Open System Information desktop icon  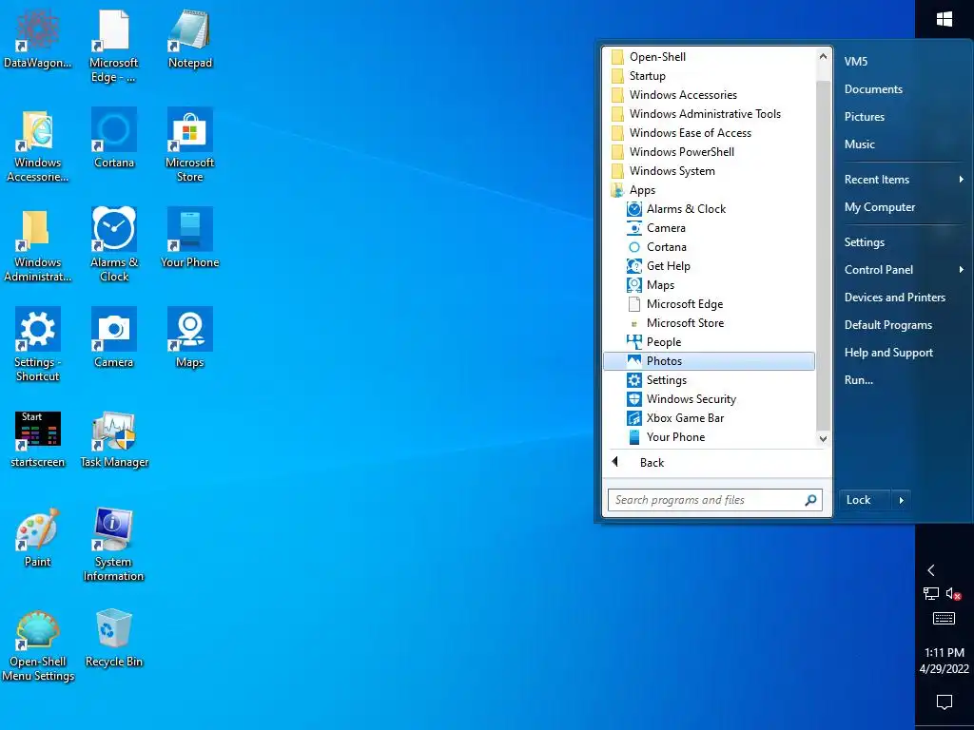113,545
